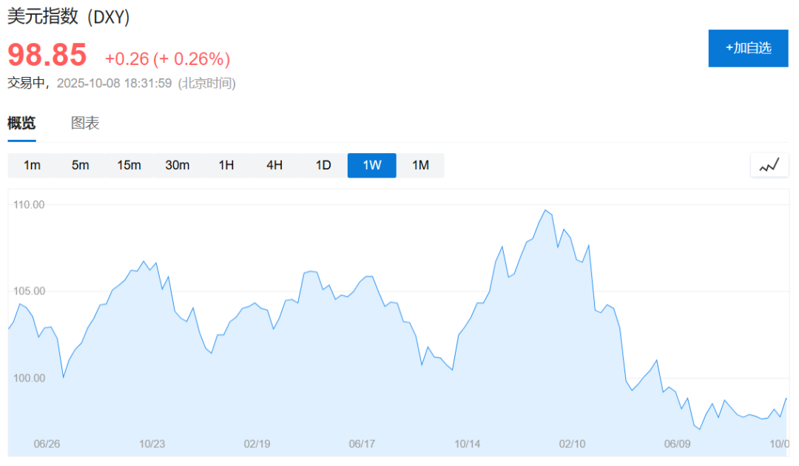The width and height of the screenshot is (799, 466).
Task: Click the 98.85 current price value
Action: tap(47, 55)
